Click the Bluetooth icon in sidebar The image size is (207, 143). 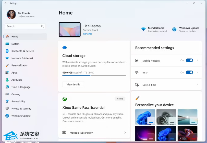point(7,51)
